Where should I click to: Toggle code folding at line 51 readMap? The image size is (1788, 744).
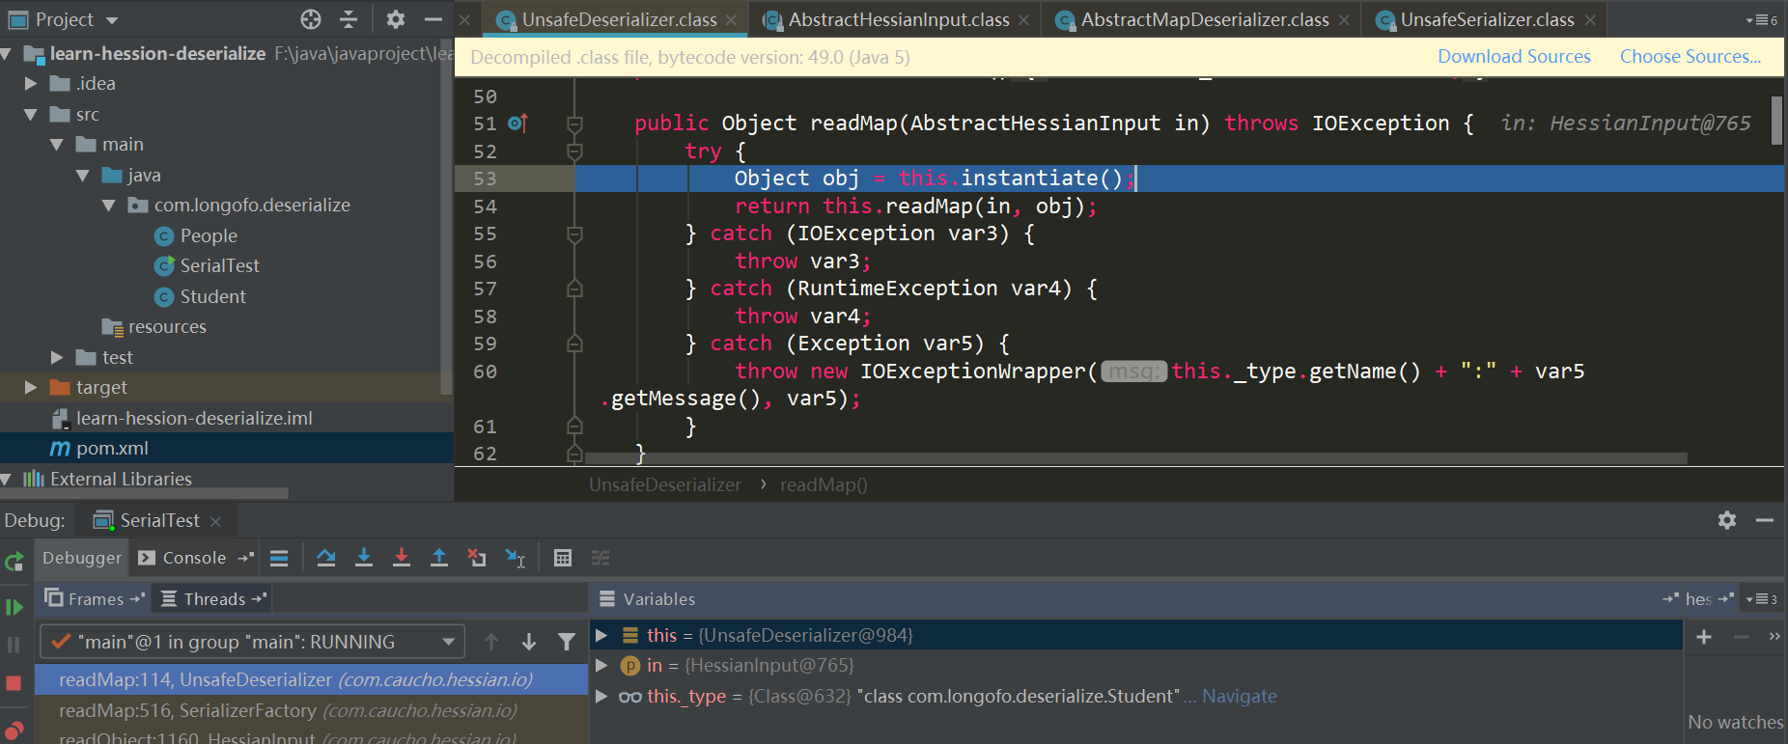(x=574, y=124)
